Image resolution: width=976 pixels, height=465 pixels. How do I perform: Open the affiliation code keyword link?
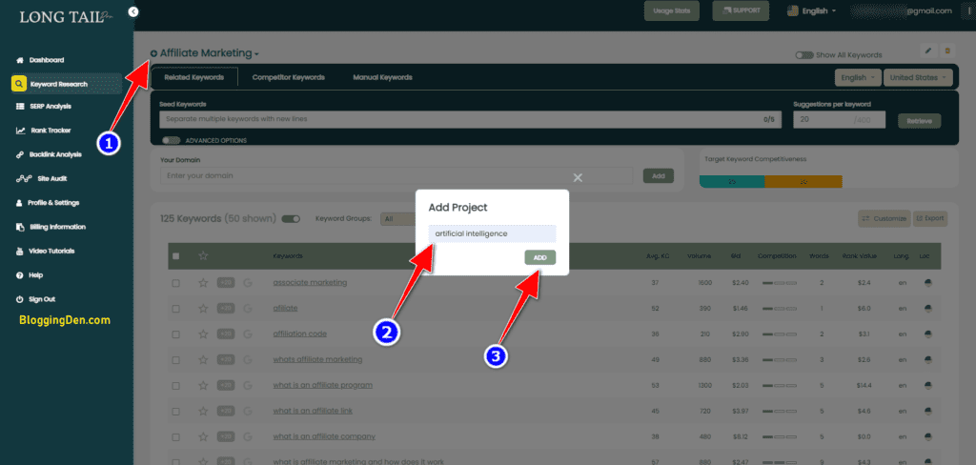[299, 334]
